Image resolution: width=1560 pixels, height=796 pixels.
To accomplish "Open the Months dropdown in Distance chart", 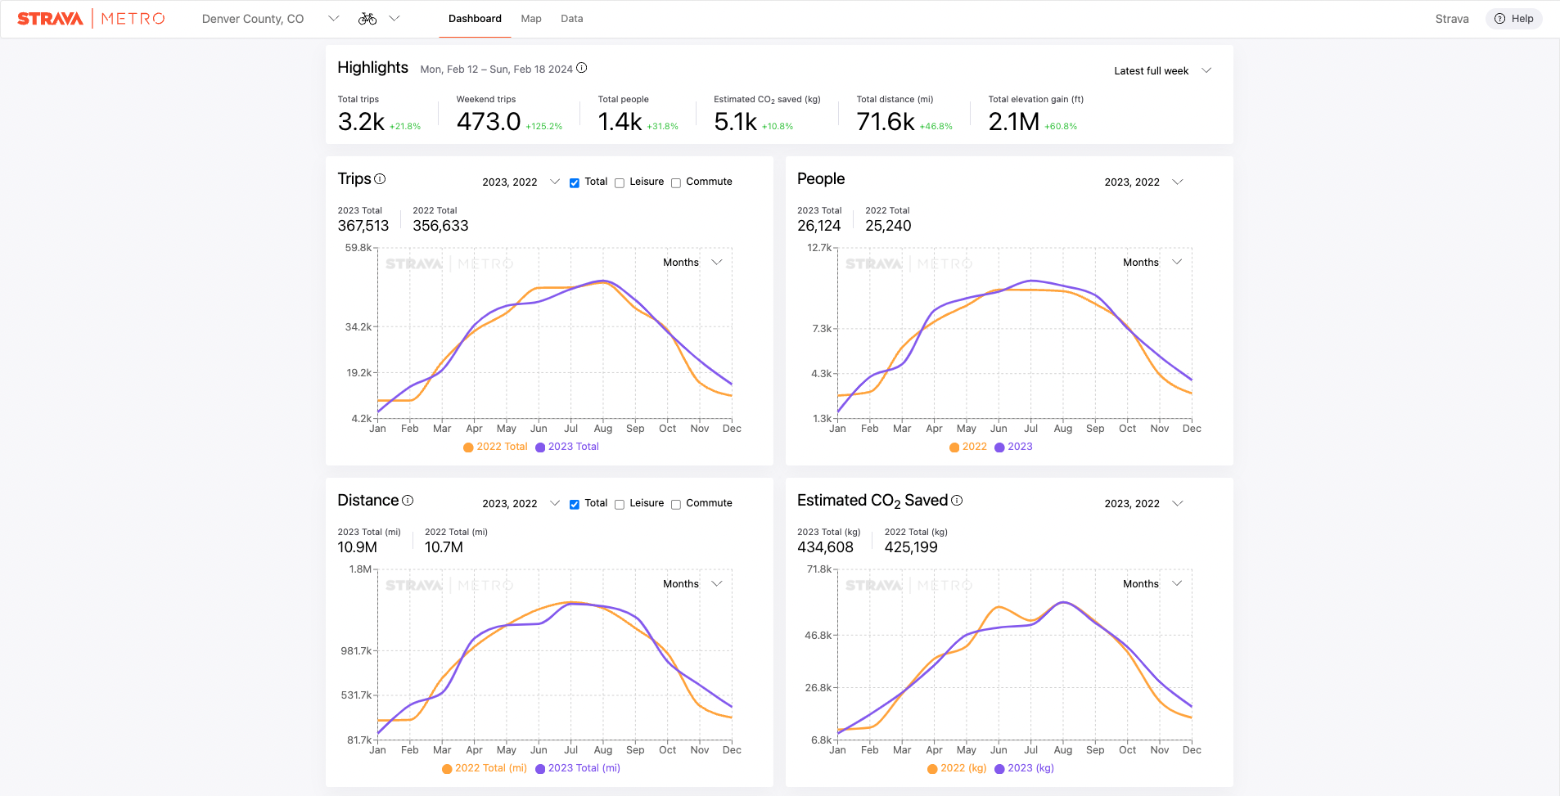I will click(692, 583).
